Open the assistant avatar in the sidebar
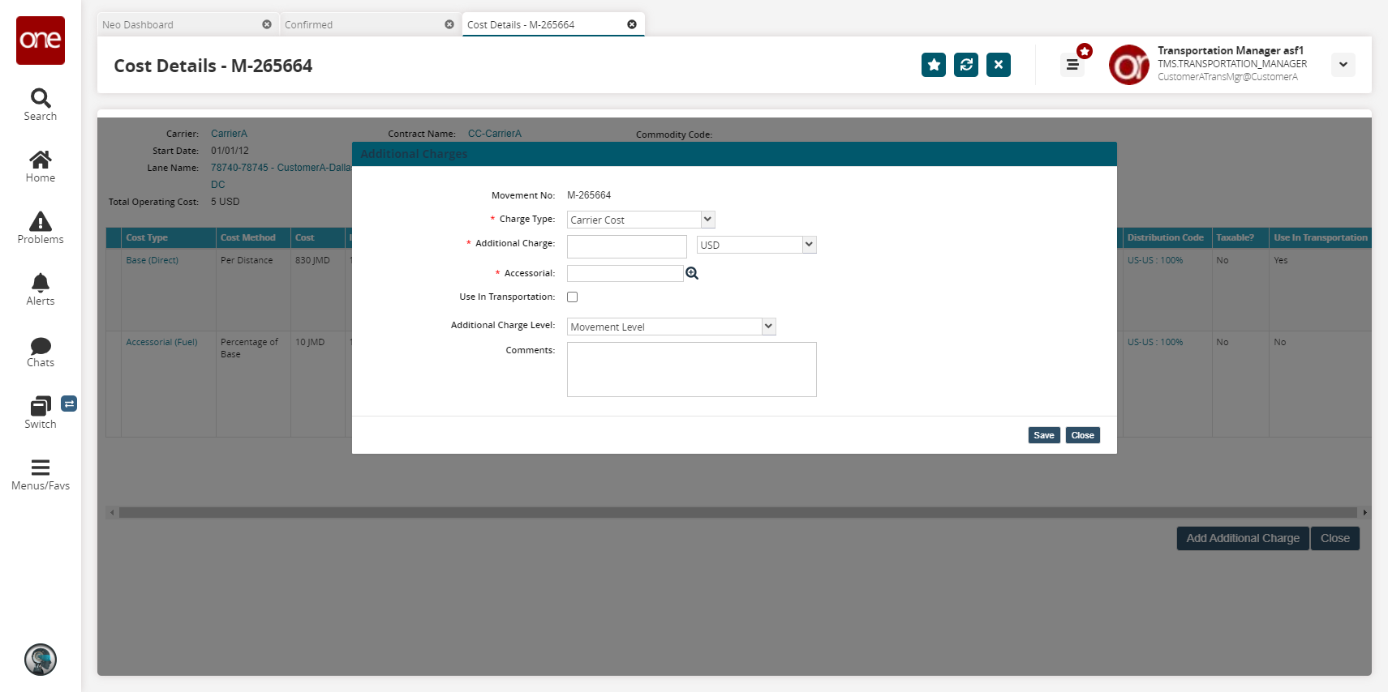 click(x=41, y=660)
